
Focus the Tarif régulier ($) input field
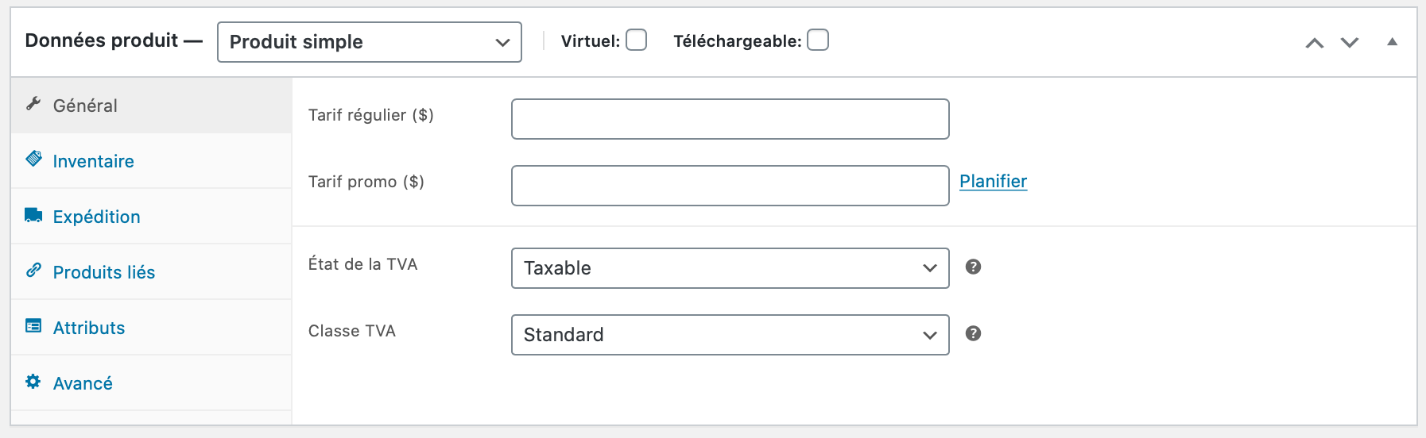[730, 119]
